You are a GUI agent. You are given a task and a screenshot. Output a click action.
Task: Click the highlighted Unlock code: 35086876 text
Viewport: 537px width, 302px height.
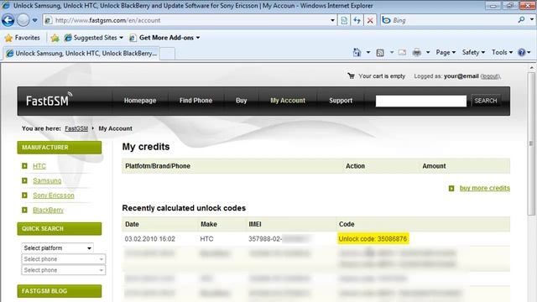pyautogui.click(x=373, y=239)
